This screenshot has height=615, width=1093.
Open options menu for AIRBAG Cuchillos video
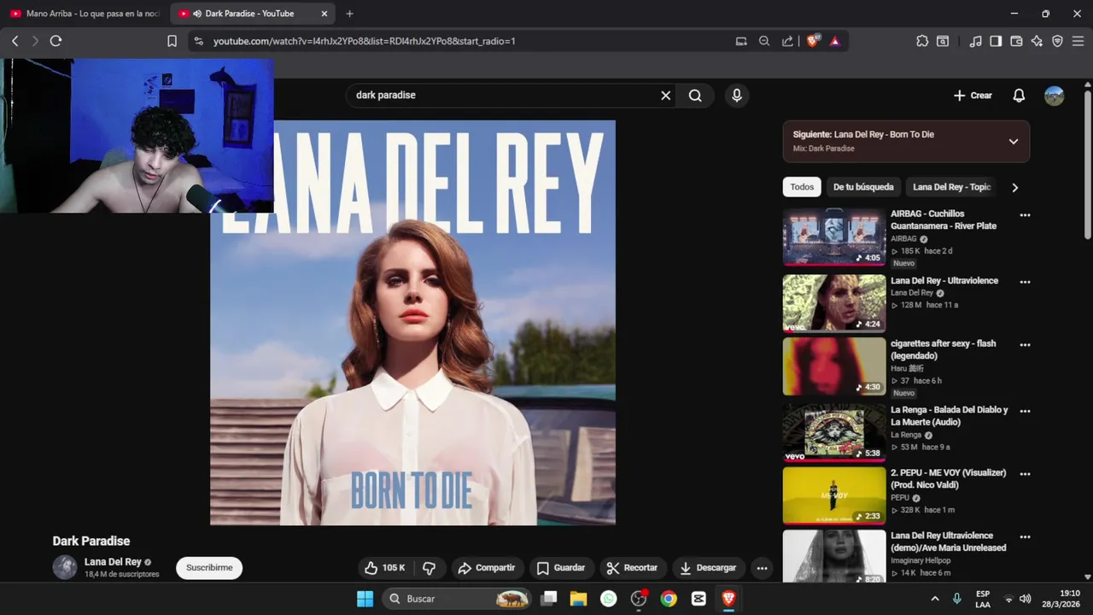(1025, 215)
